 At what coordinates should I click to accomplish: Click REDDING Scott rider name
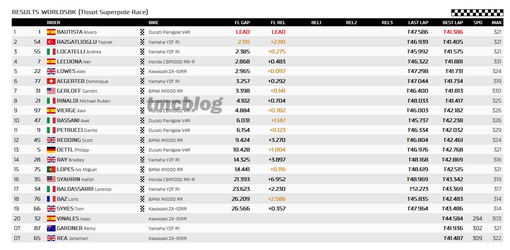[75, 140]
